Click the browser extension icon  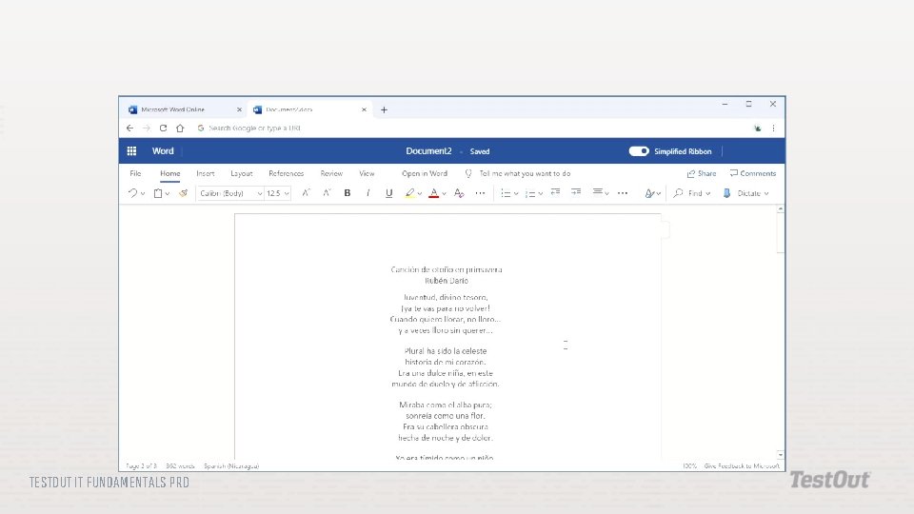(x=757, y=128)
